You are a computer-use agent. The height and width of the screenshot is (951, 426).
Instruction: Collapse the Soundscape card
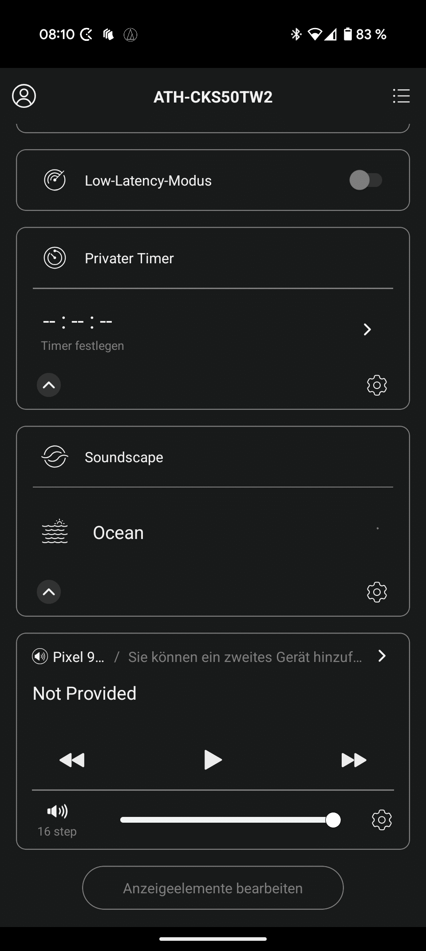(49, 592)
